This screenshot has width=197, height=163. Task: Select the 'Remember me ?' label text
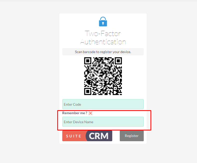click(75, 113)
